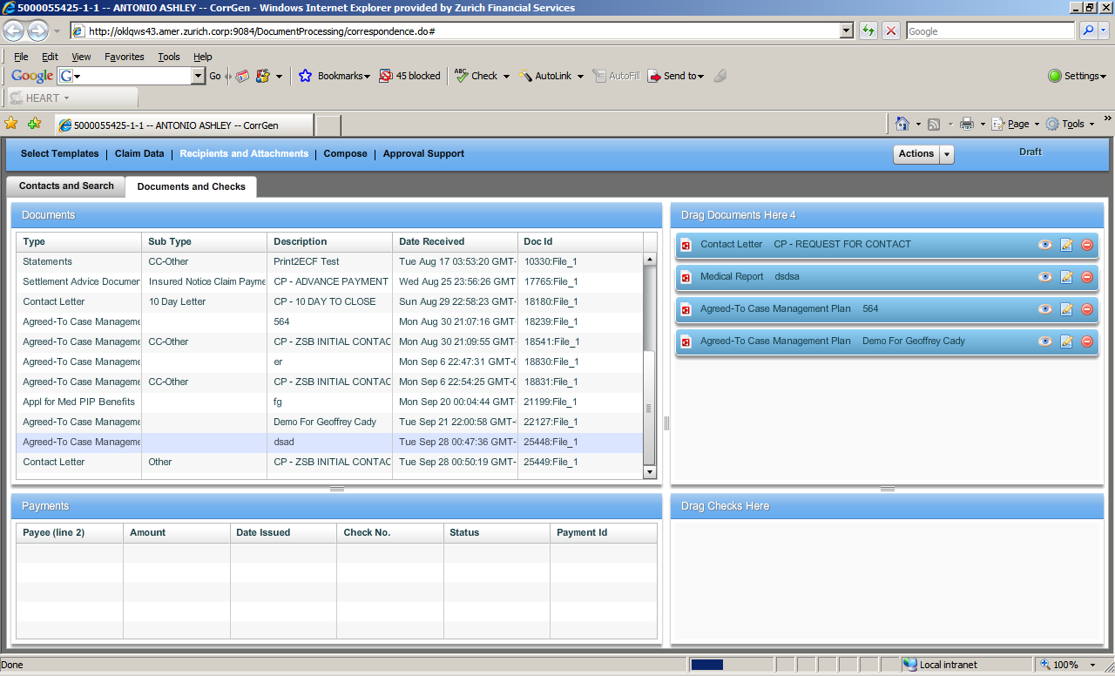Remove the Demo For Geoffrey Cady attachment
The width and height of the screenshot is (1115, 676).
pos(1087,341)
